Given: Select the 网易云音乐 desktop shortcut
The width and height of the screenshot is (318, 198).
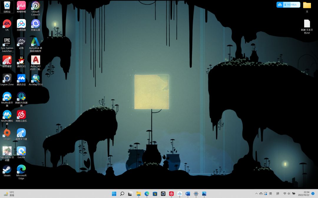Looking at the screenshot, I should pos(21,116).
